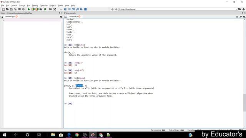Run the file with the green play button
This screenshot has height=138, width=246.
click(29, 9)
